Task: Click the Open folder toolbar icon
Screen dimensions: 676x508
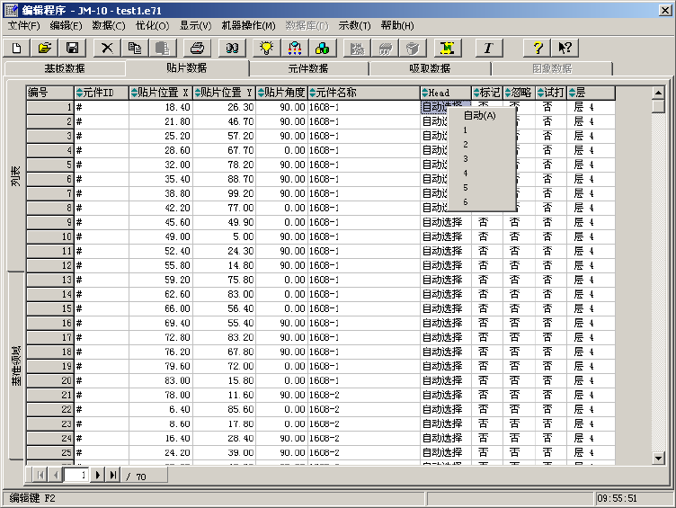Action: [x=45, y=48]
